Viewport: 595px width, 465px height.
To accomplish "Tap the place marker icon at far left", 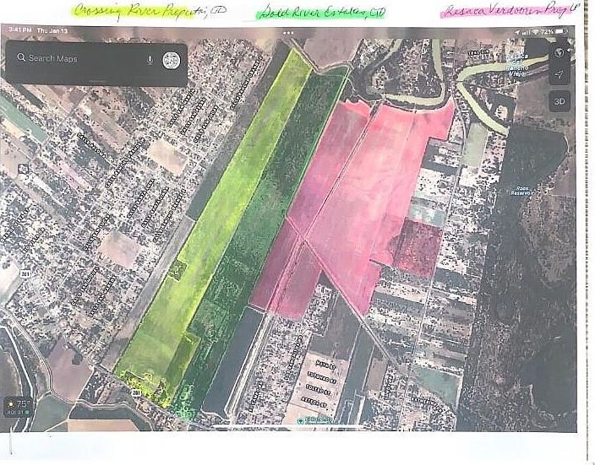I will [23, 168].
